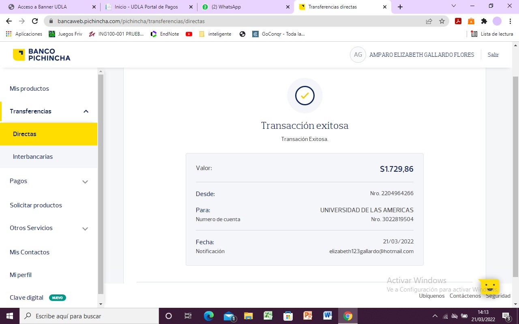Expand the Otros Servicios section
The image size is (519, 324).
tap(85, 228)
